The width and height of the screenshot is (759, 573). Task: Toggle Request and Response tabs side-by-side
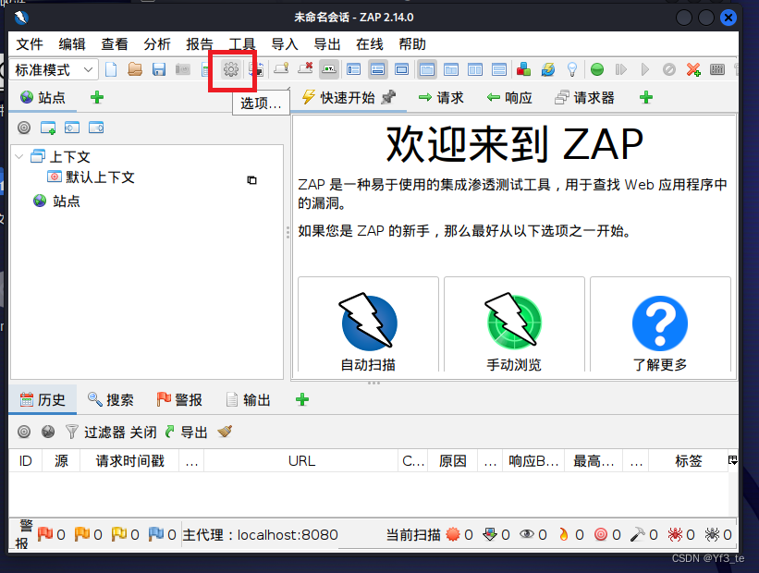(475, 69)
